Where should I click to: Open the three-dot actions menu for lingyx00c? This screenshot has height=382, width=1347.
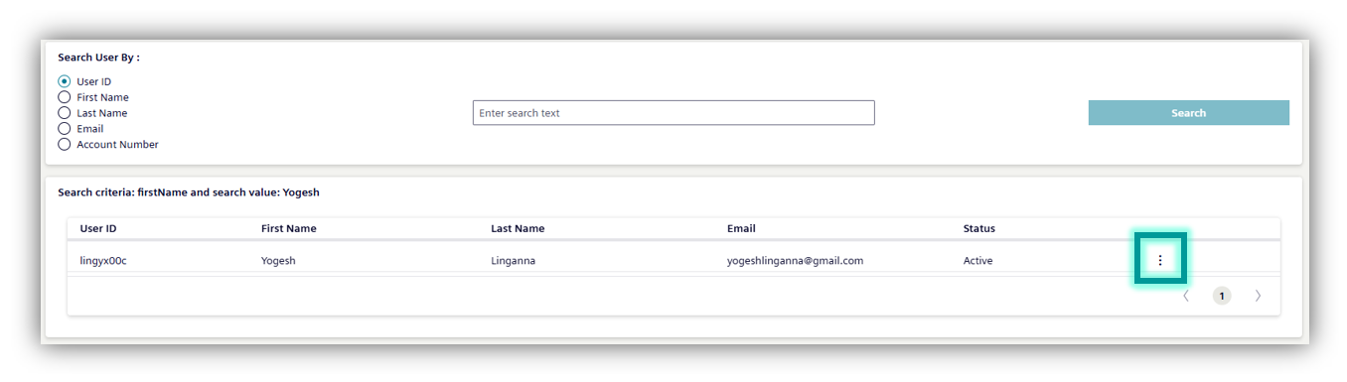[1160, 260]
